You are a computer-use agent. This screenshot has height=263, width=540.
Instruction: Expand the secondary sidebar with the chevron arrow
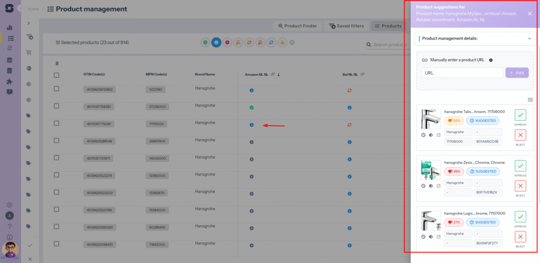(x=29, y=23)
